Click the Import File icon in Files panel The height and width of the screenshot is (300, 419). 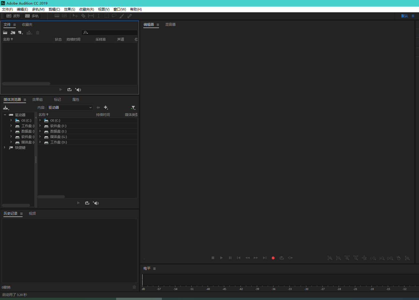tap(13, 33)
